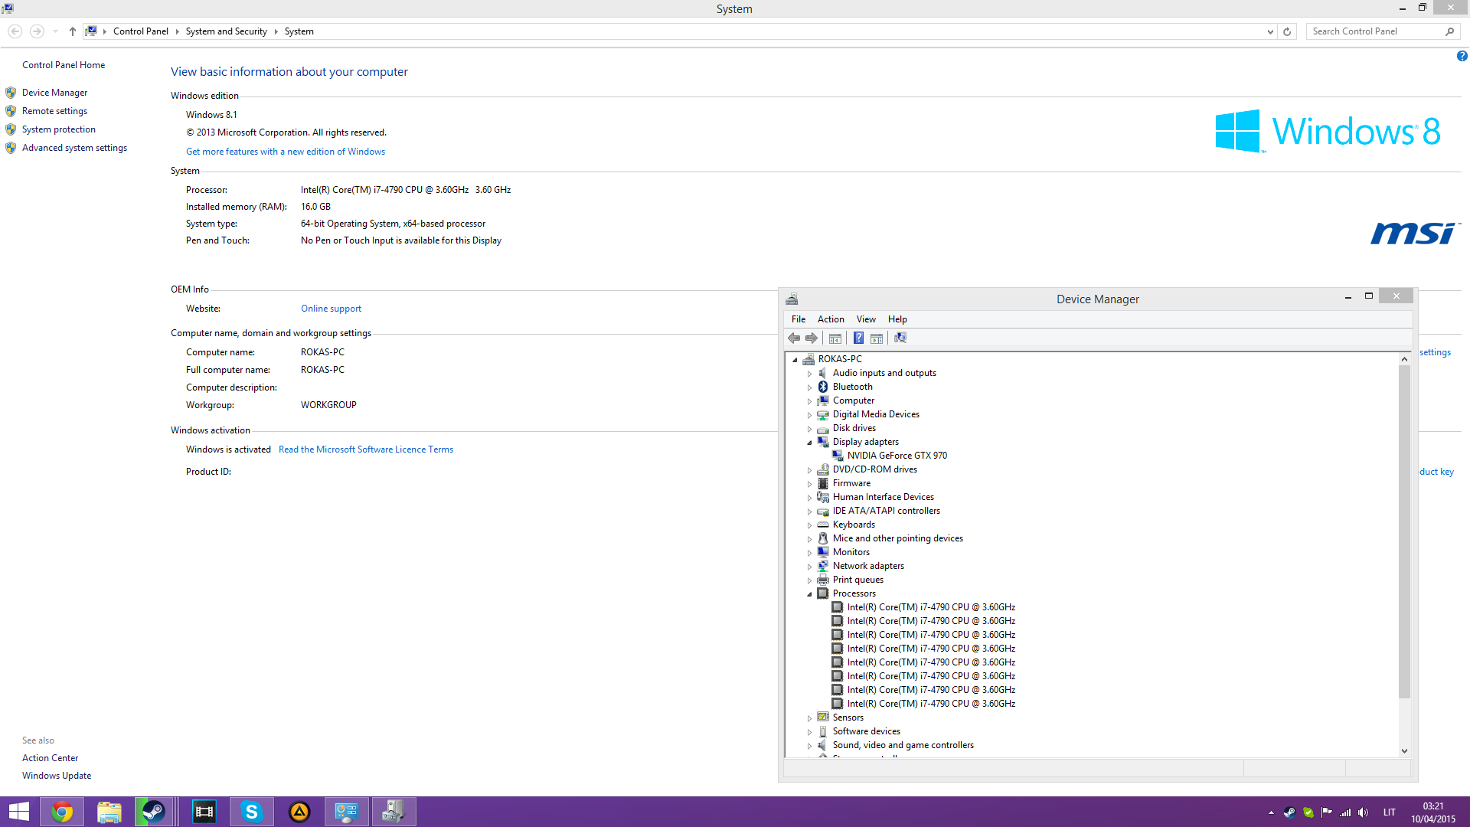Image resolution: width=1470 pixels, height=827 pixels.
Task: Click the LIT keyboard language indicator
Action: point(1390,812)
